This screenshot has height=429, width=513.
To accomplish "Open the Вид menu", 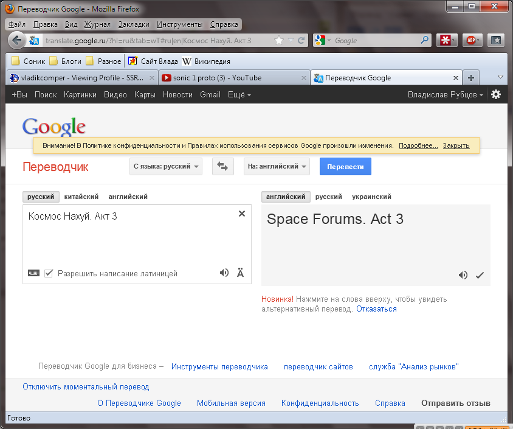I will point(71,24).
